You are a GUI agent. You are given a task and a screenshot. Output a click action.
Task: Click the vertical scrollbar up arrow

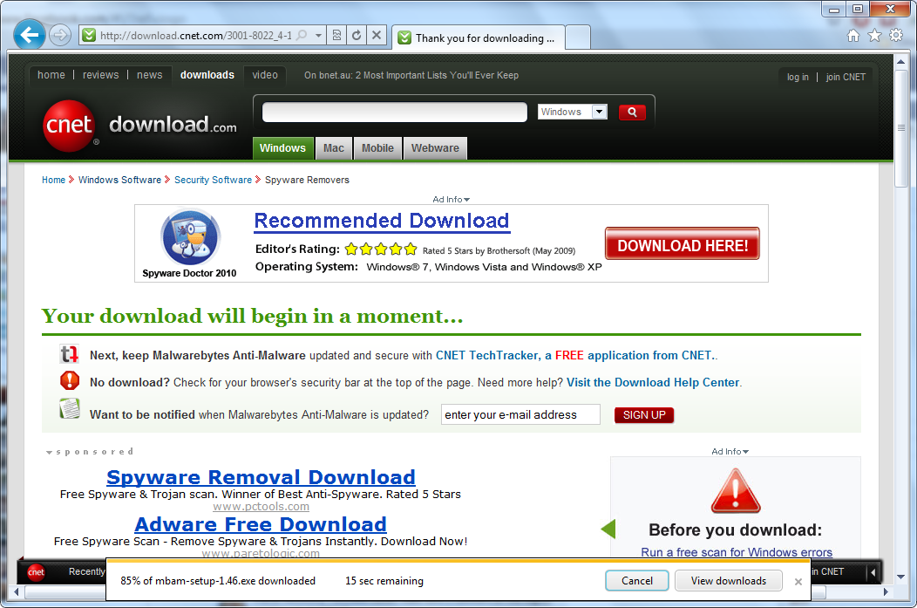tap(900, 61)
